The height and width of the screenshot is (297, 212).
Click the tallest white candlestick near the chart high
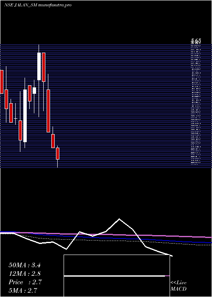tap(39, 66)
